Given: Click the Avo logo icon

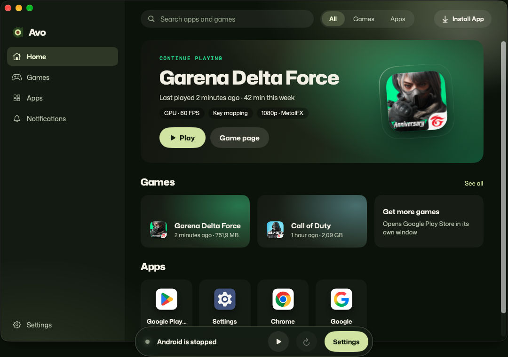Looking at the screenshot, I should (x=18, y=32).
